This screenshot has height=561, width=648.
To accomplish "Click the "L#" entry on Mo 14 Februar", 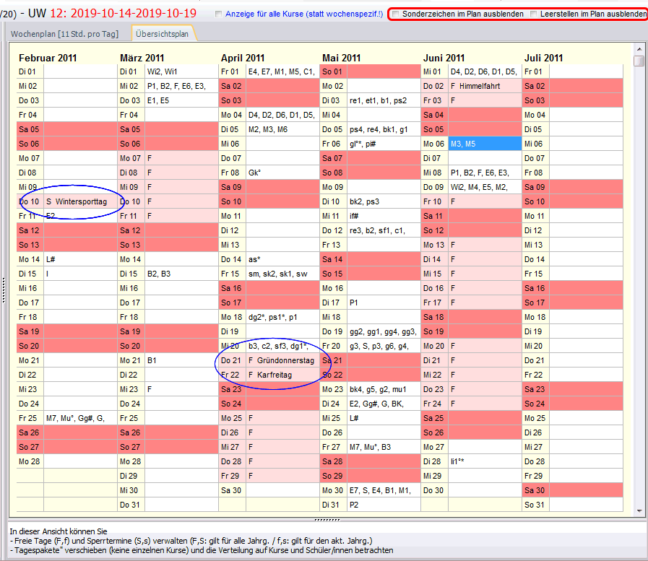I will pos(51,259).
